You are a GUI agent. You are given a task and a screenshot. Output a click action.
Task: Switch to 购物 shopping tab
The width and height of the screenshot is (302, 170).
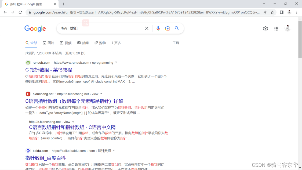(x=100, y=43)
